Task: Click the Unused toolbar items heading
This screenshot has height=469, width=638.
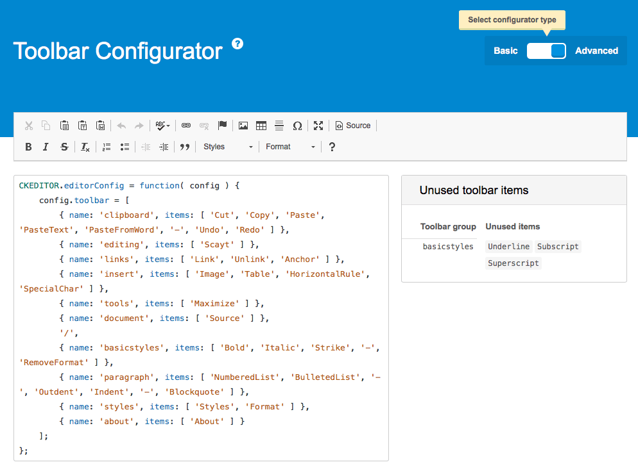Action: coord(474,190)
